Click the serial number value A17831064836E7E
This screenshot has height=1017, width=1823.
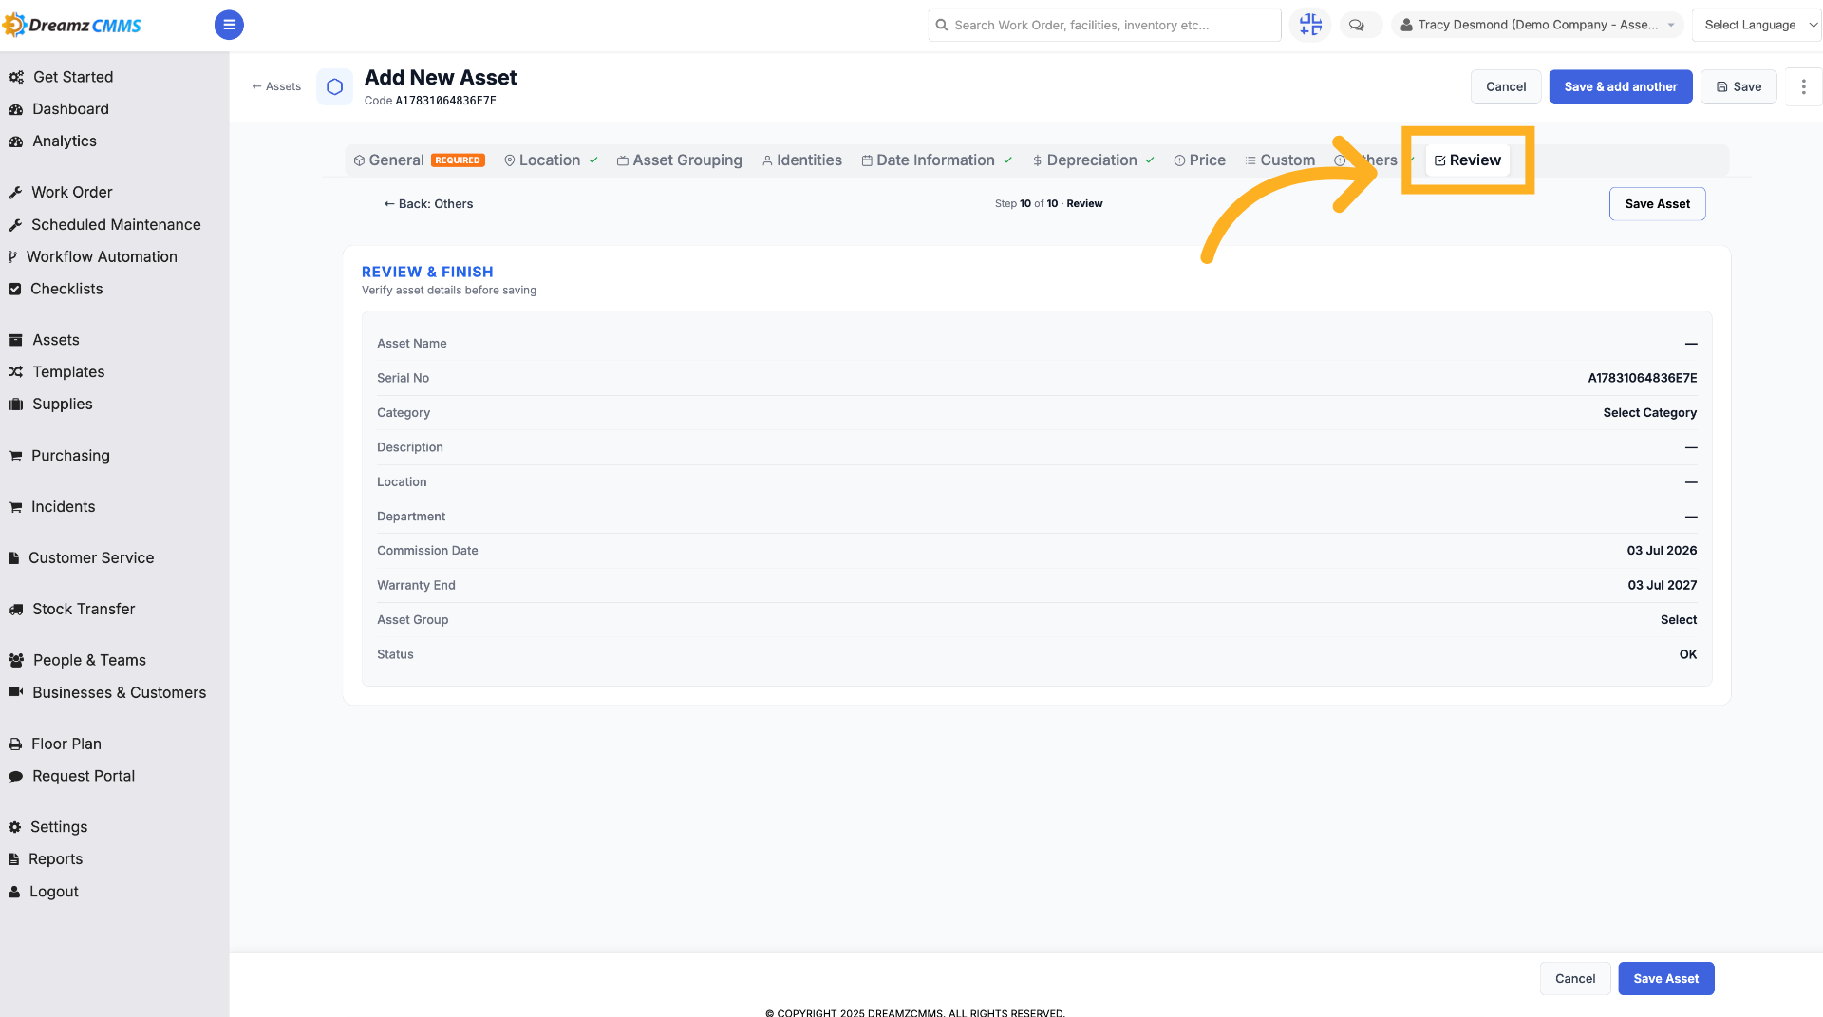pyautogui.click(x=1642, y=378)
